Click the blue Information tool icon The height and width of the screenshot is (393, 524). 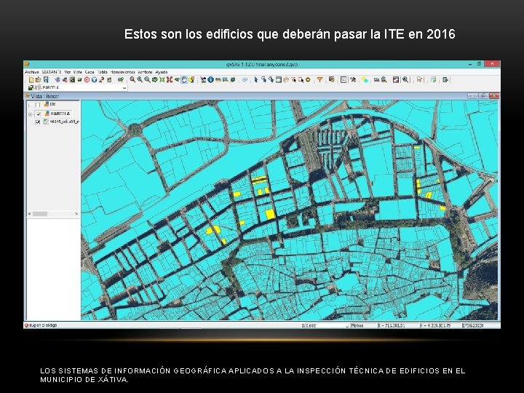[210, 79]
